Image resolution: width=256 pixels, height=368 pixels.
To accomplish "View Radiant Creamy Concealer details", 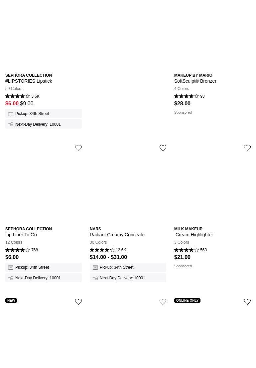I will (118, 235).
